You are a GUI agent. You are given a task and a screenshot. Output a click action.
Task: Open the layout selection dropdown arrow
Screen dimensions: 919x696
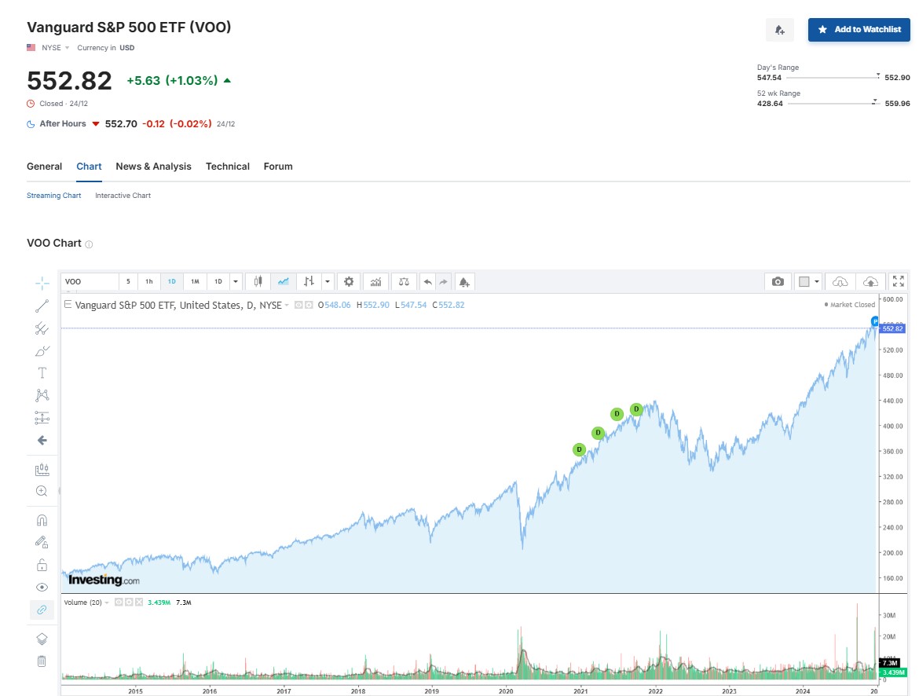817,281
